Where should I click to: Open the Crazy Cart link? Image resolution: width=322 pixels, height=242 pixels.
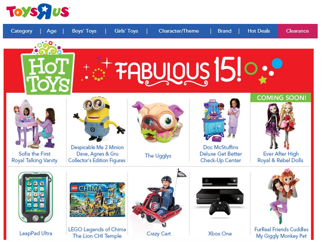(159, 234)
